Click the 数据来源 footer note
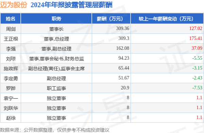 (55, 130)
